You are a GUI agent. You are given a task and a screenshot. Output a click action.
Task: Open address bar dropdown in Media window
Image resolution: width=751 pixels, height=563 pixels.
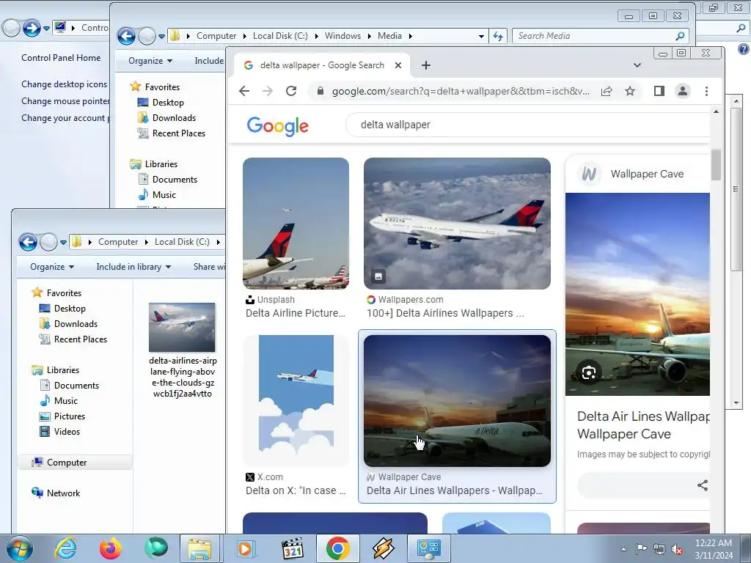(x=481, y=36)
